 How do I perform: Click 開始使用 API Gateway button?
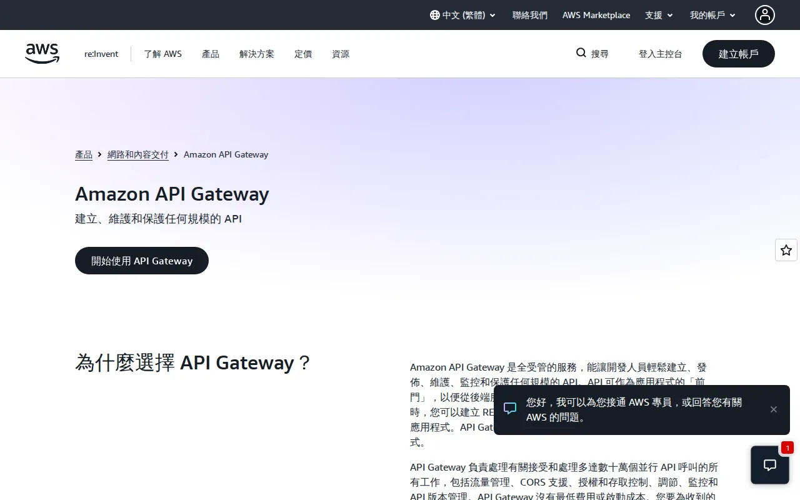[142, 261]
